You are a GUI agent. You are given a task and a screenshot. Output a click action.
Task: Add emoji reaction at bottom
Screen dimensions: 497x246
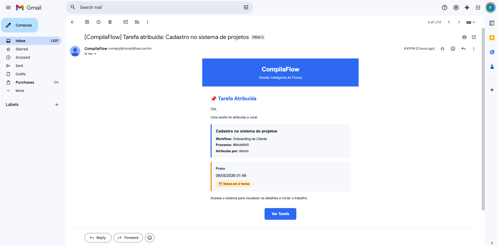pos(150,238)
